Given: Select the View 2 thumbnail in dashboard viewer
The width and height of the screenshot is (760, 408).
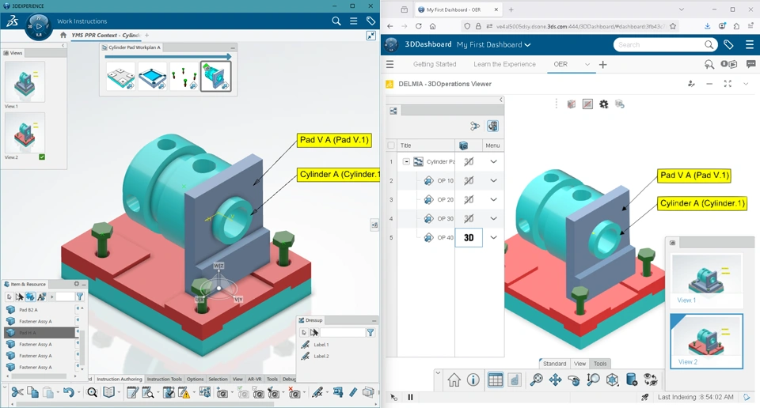Looking at the screenshot, I should pyautogui.click(x=706, y=341).
